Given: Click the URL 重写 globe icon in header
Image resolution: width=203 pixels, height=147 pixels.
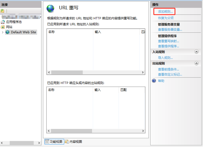Looking at the screenshot, I should tap(50, 8).
